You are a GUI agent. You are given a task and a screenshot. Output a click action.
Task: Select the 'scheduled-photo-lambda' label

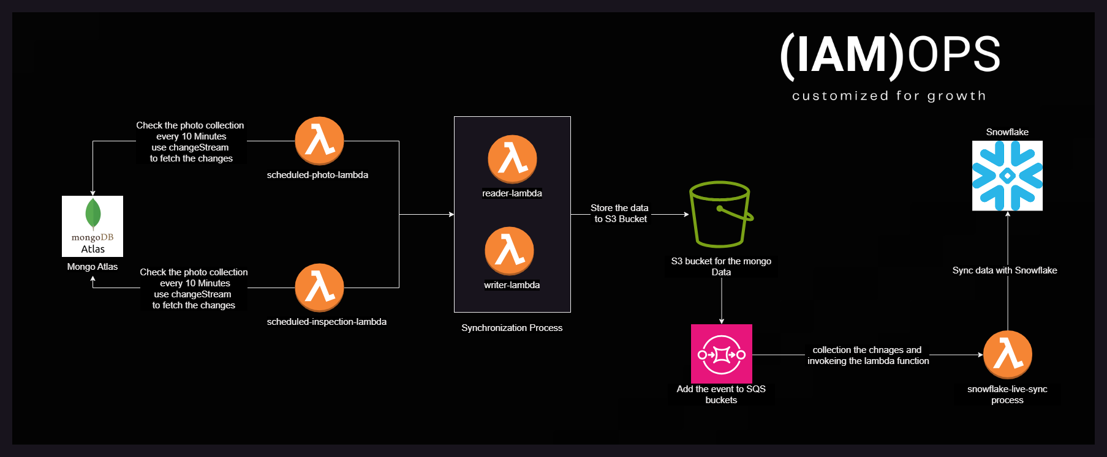[317, 175]
